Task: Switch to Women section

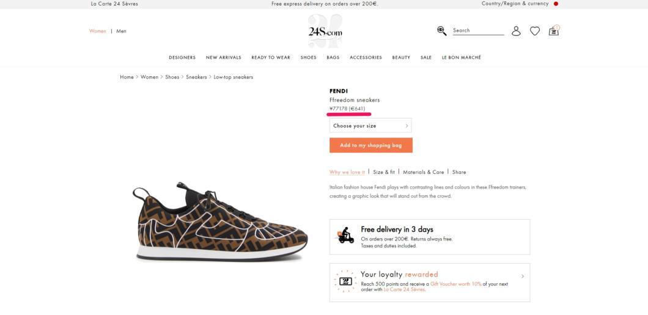Action: coord(98,31)
